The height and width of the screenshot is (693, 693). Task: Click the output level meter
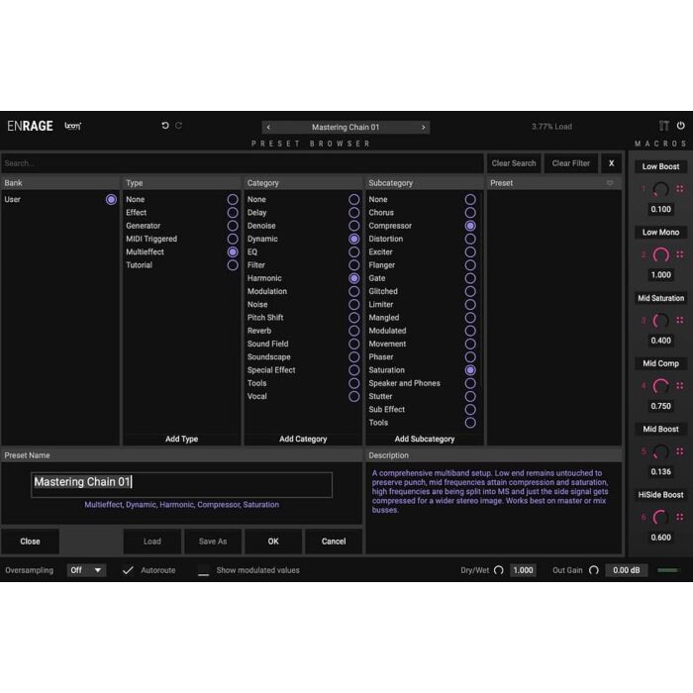[x=668, y=570]
